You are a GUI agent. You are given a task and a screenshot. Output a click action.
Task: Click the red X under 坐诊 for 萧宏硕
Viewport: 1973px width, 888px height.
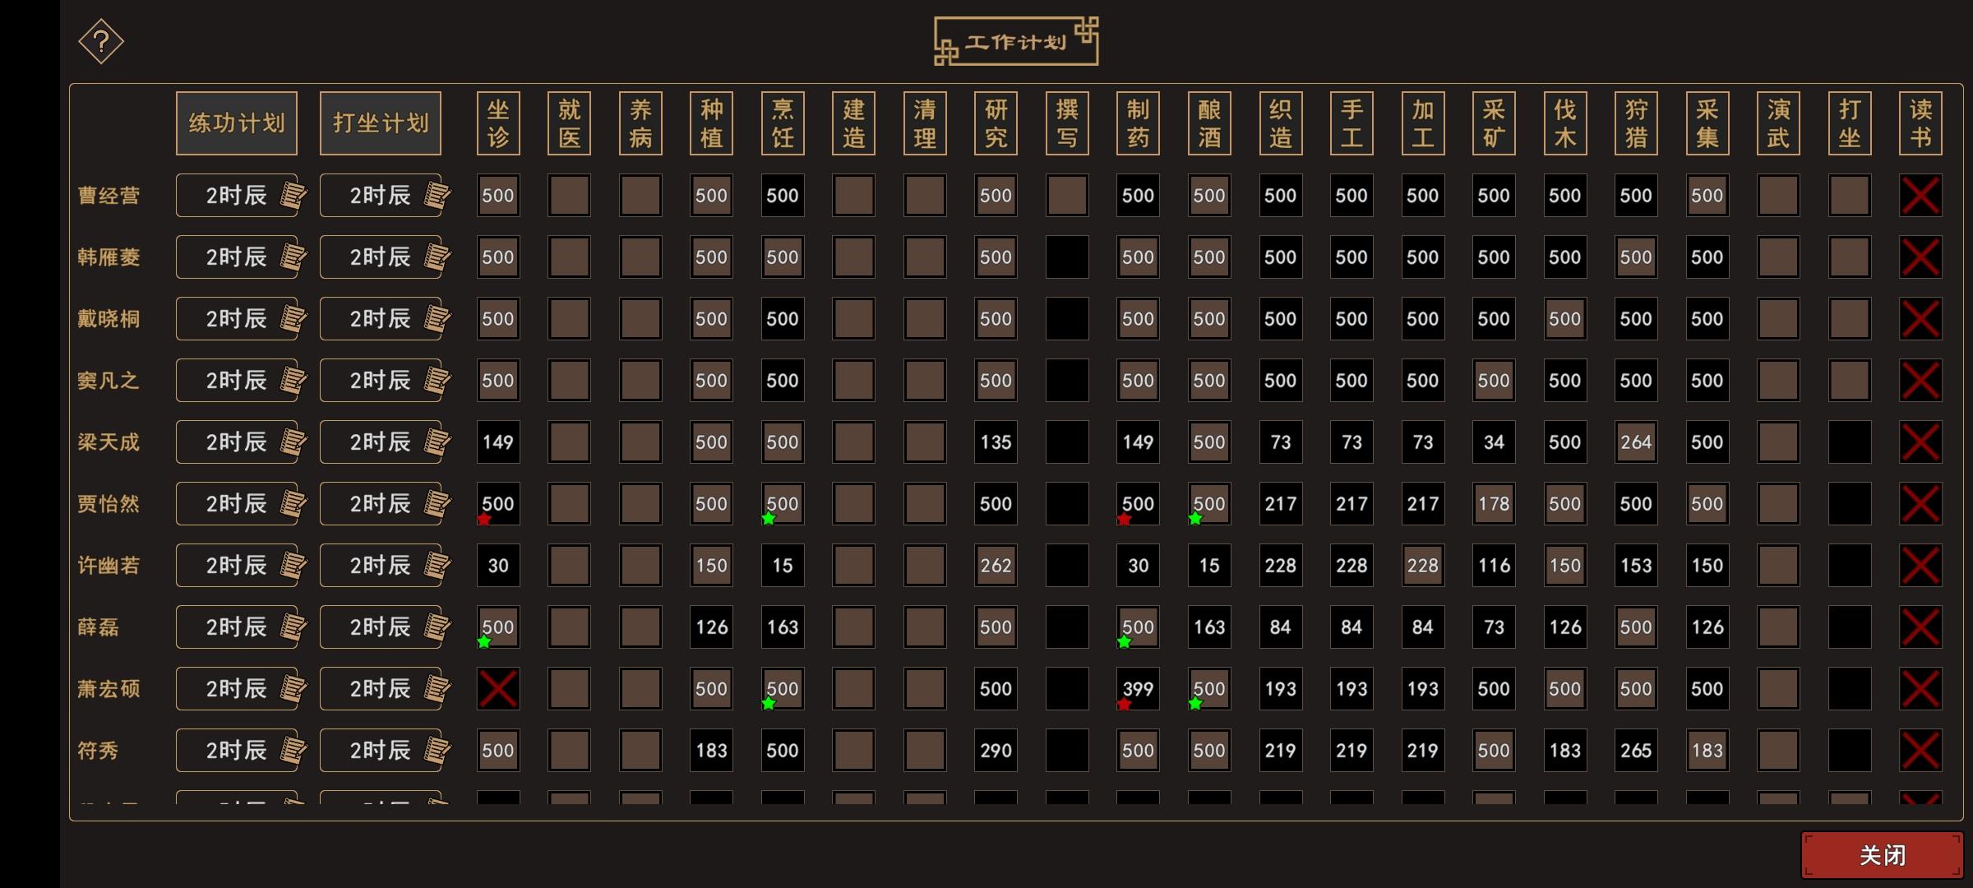[498, 689]
